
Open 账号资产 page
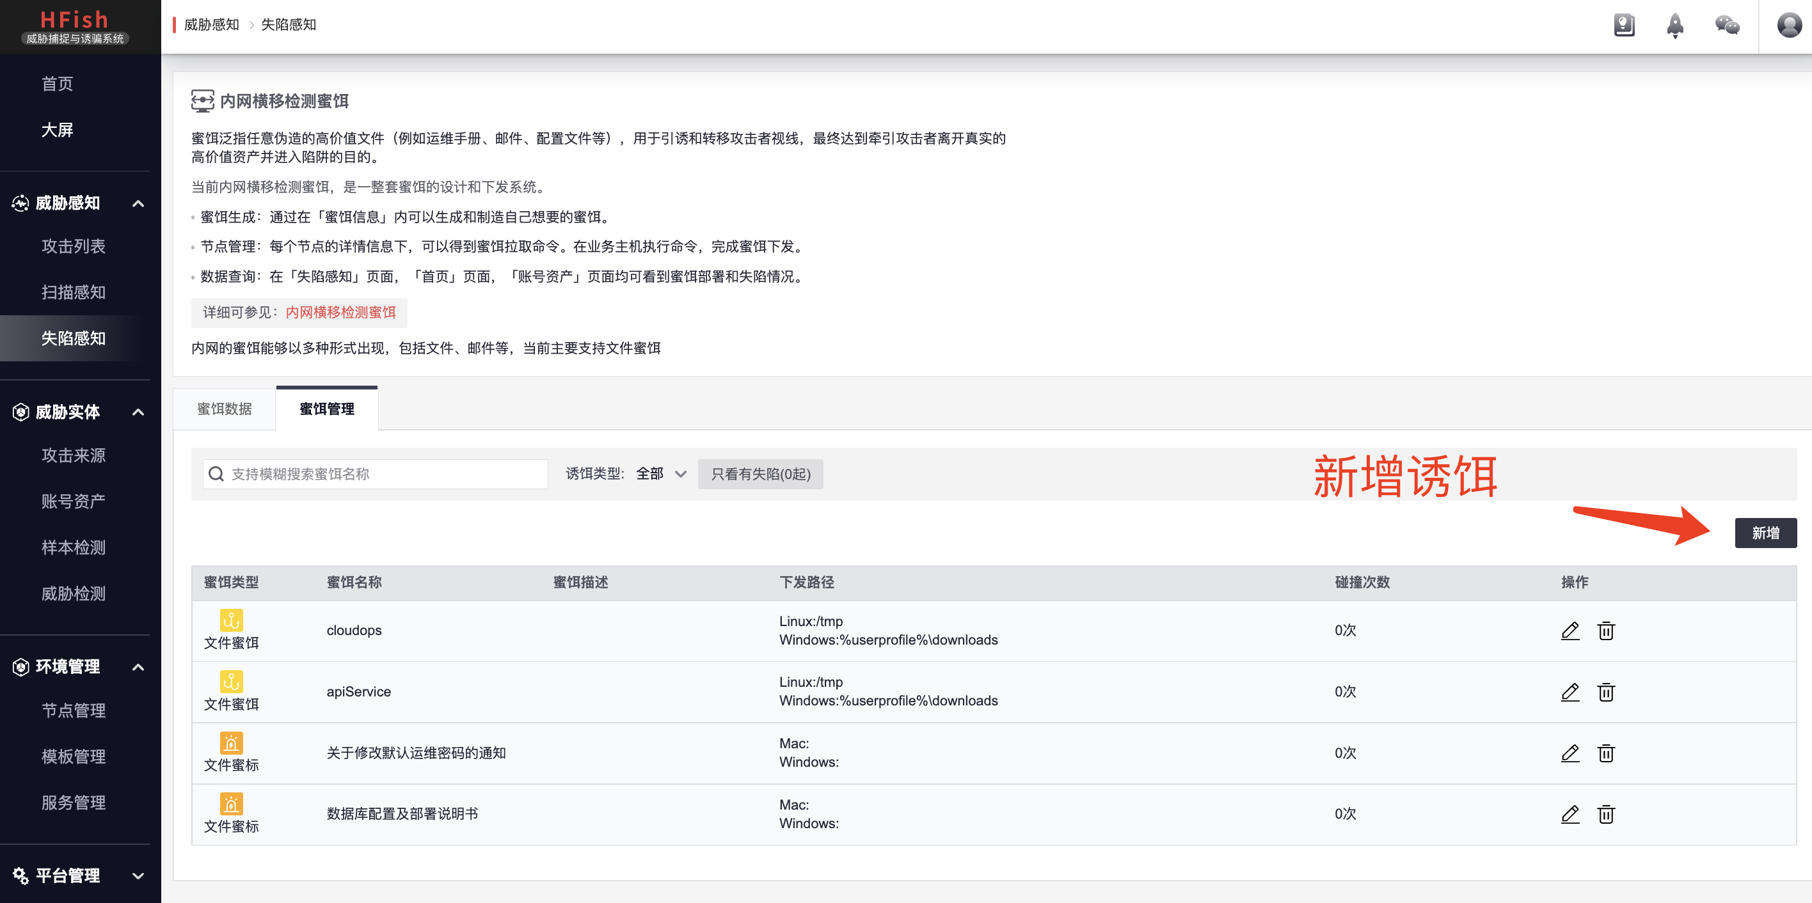(x=73, y=501)
